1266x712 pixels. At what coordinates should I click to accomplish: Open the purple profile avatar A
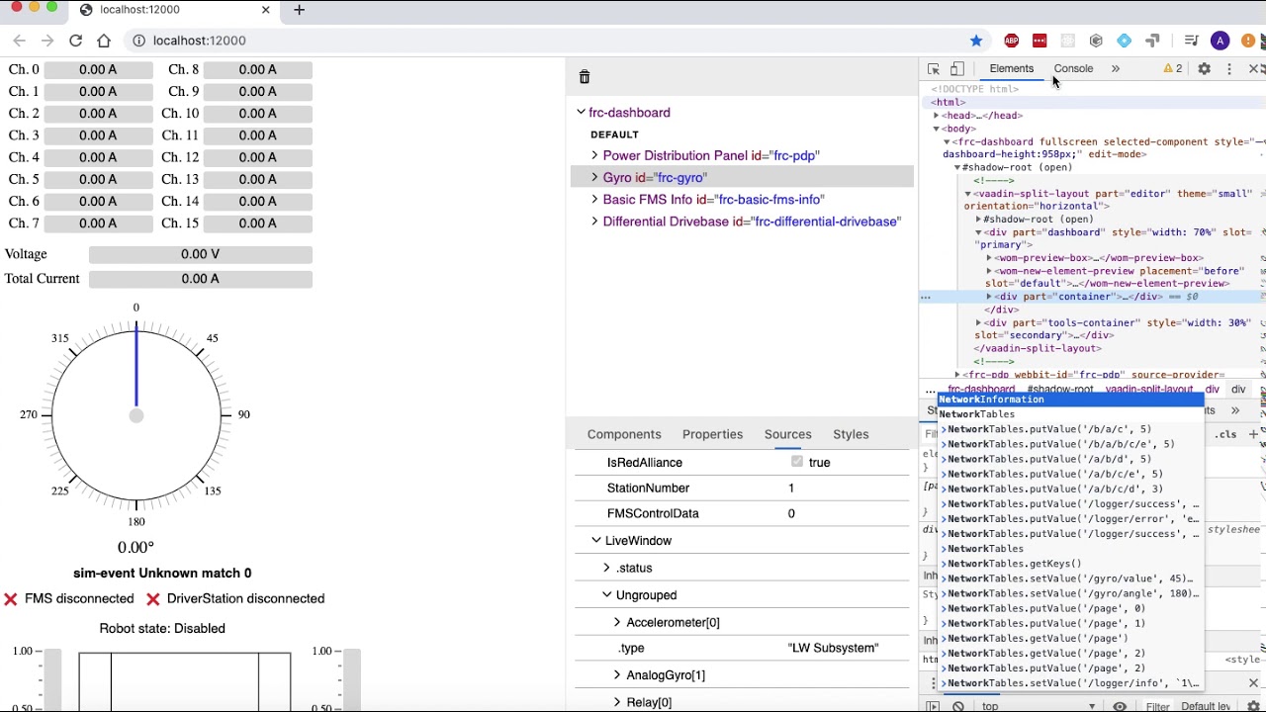[x=1221, y=41]
